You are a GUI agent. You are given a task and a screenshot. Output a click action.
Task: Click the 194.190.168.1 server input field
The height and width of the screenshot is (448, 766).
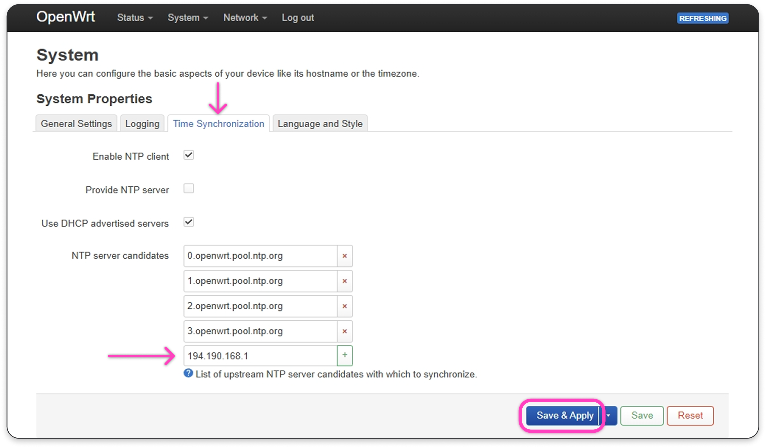(x=260, y=356)
